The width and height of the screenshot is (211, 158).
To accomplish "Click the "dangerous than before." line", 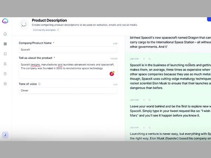I will pos(146,88).
